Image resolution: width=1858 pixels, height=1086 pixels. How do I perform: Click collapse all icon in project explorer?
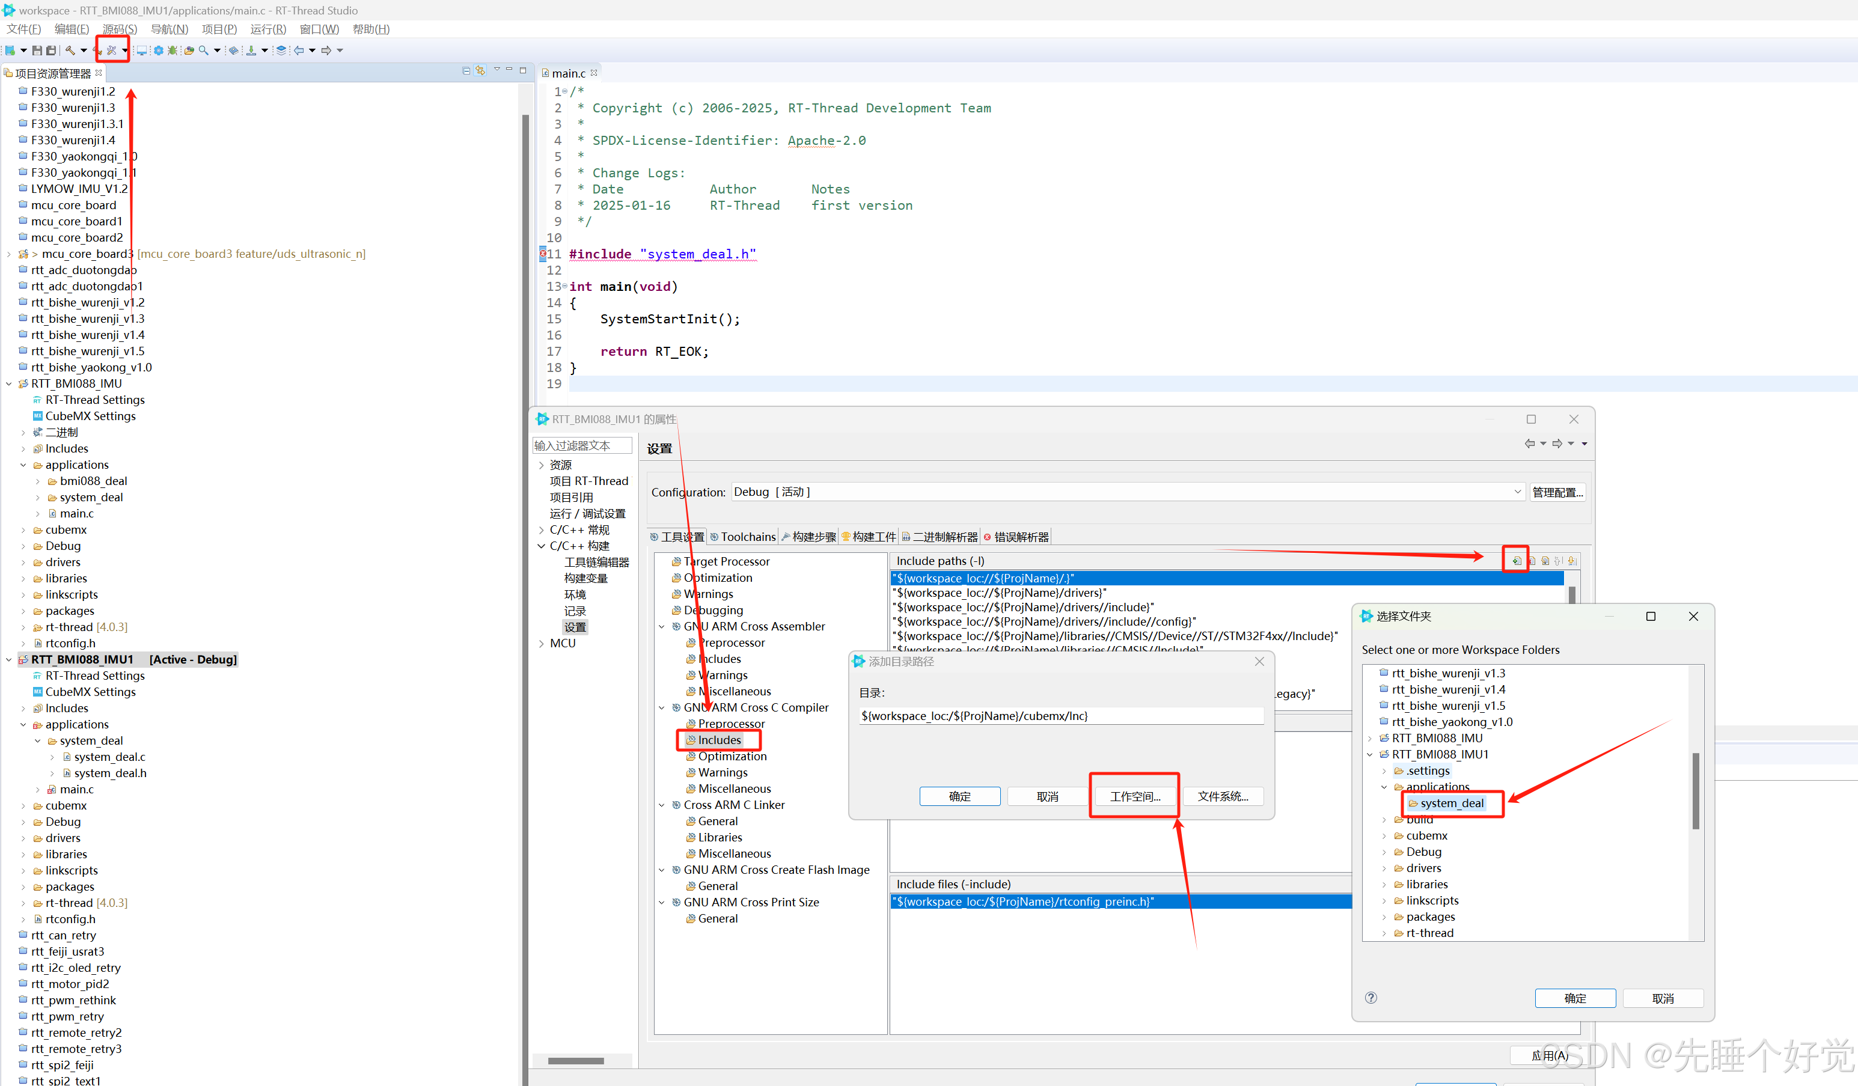click(x=466, y=71)
